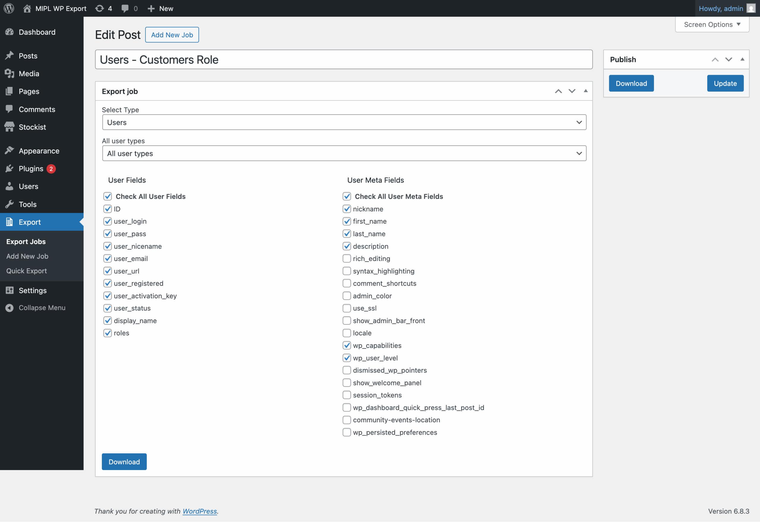Expand the Screen Options panel
The width and height of the screenshot is (760, 522).
[712, 25]
